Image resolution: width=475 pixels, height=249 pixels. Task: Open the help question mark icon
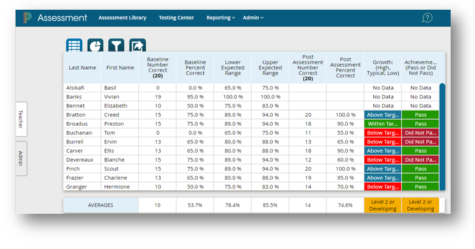pos(427,18)
